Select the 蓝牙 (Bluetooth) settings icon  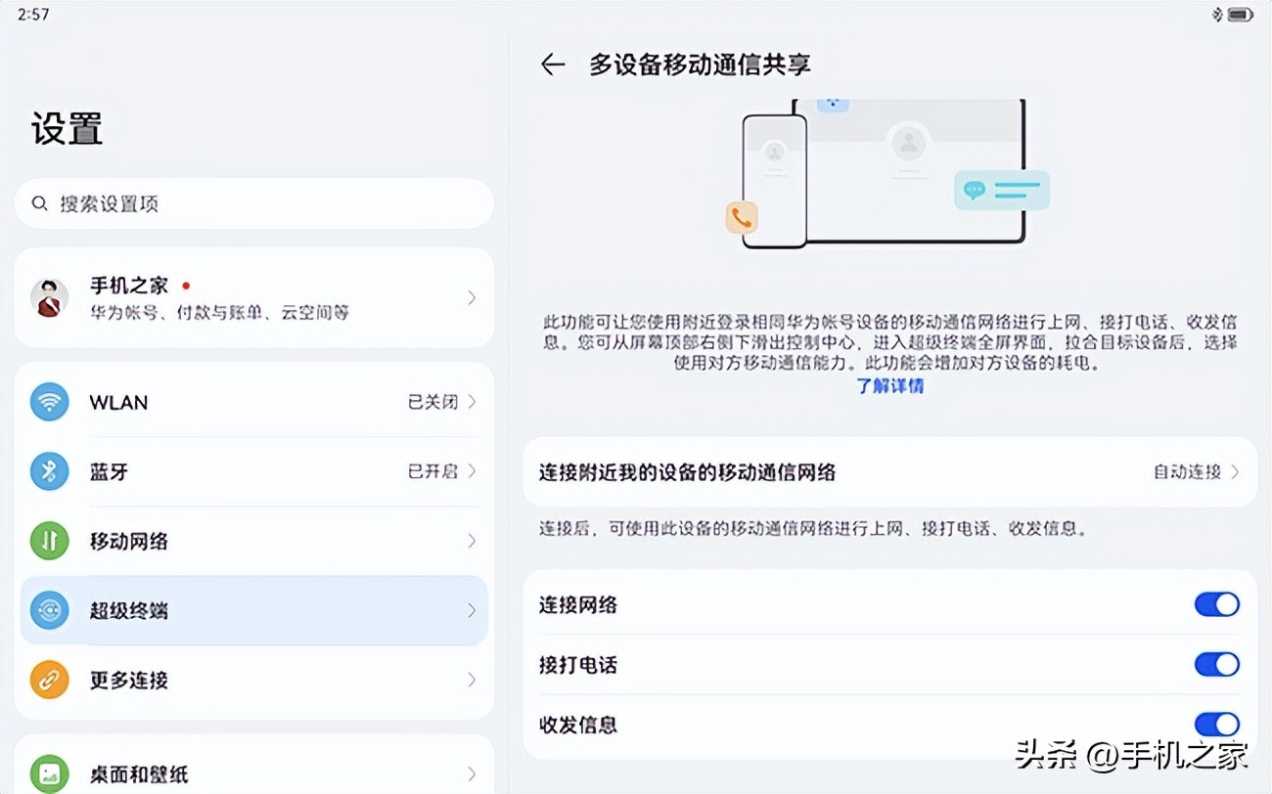[x=49, y=471]
